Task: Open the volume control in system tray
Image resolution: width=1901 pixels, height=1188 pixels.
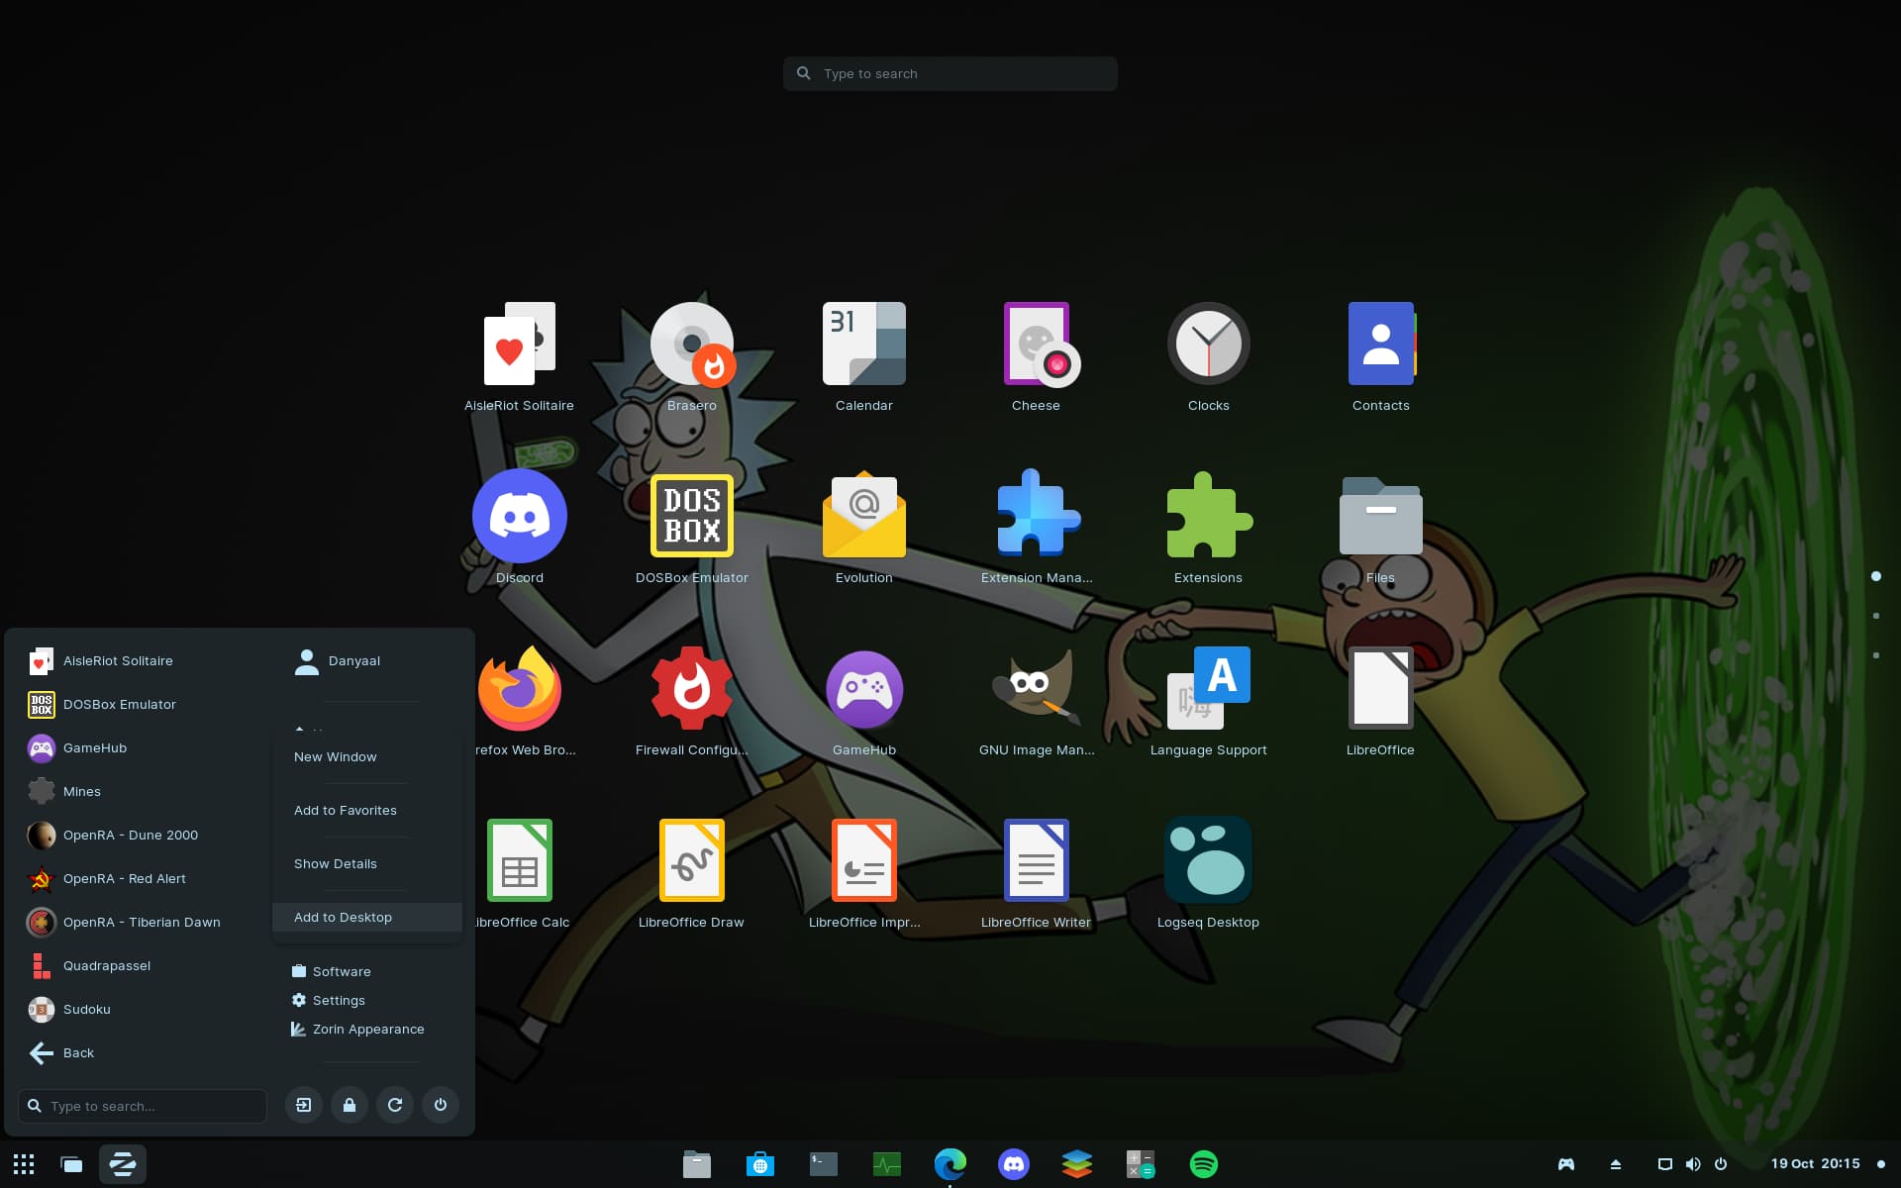Action: pyautogui.click(x=1693, y=1164)
